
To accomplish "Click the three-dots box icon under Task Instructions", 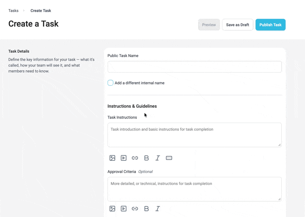I will point(169,158).
